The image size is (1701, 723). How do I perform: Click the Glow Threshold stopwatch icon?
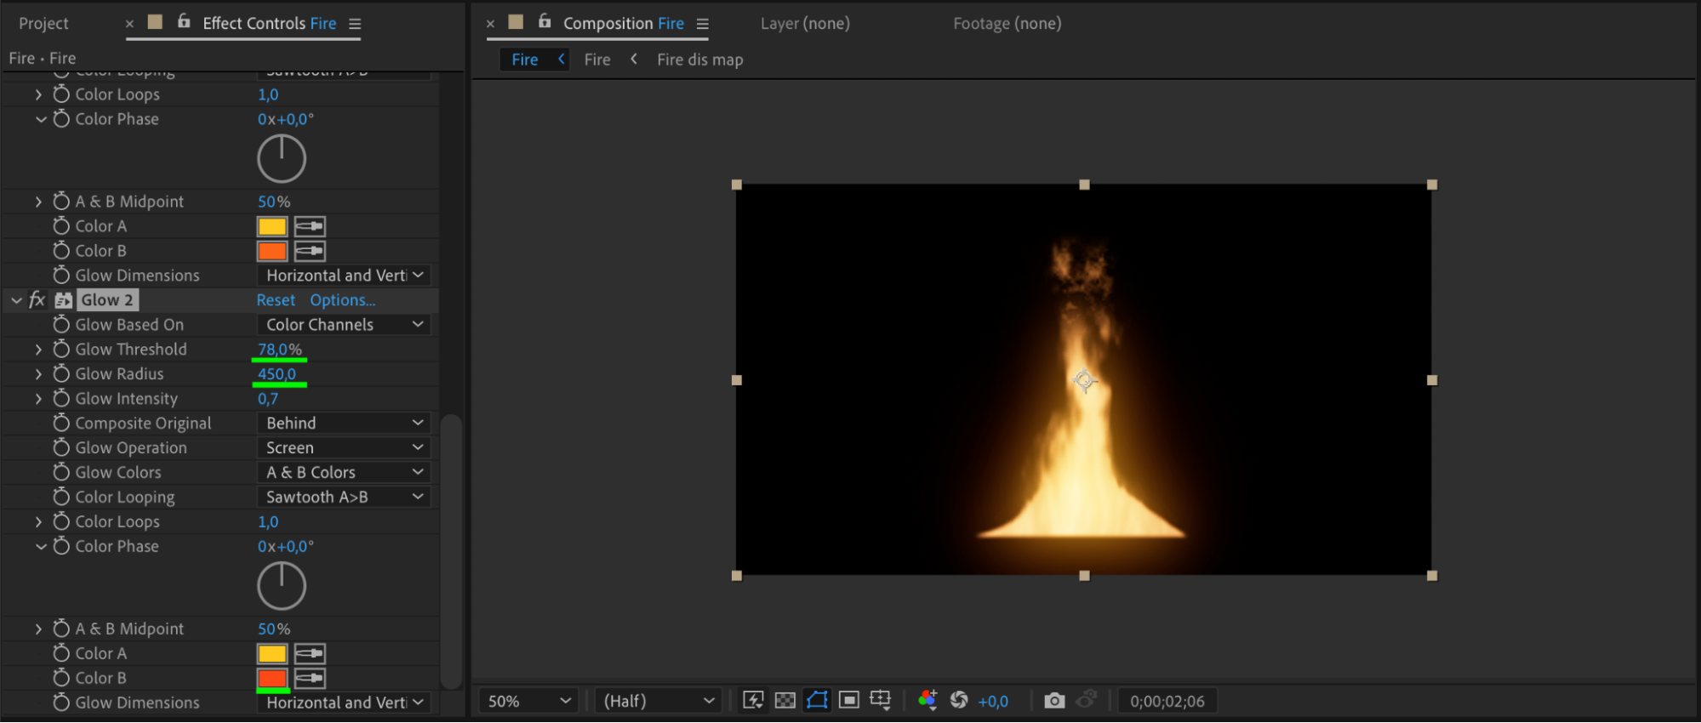(x=61, y=350)
